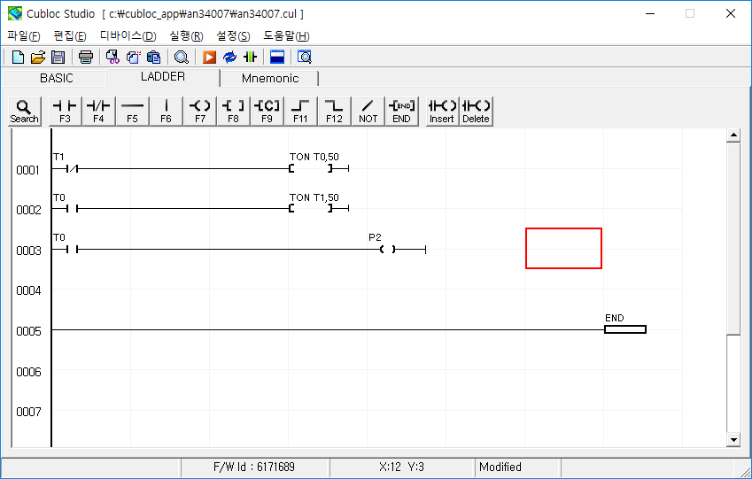The height and width of the screenshot is (479, 752).
Task: Switch to the Mnemonic tab
Action: (x=270, y=78)
